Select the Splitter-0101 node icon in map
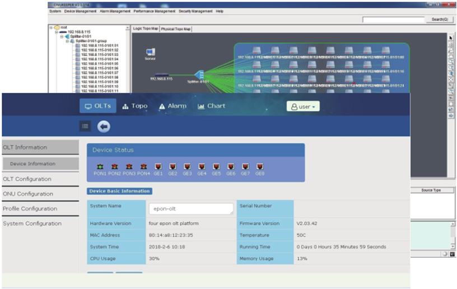Screen dimensions: 457x289 [x=198, y=74]
